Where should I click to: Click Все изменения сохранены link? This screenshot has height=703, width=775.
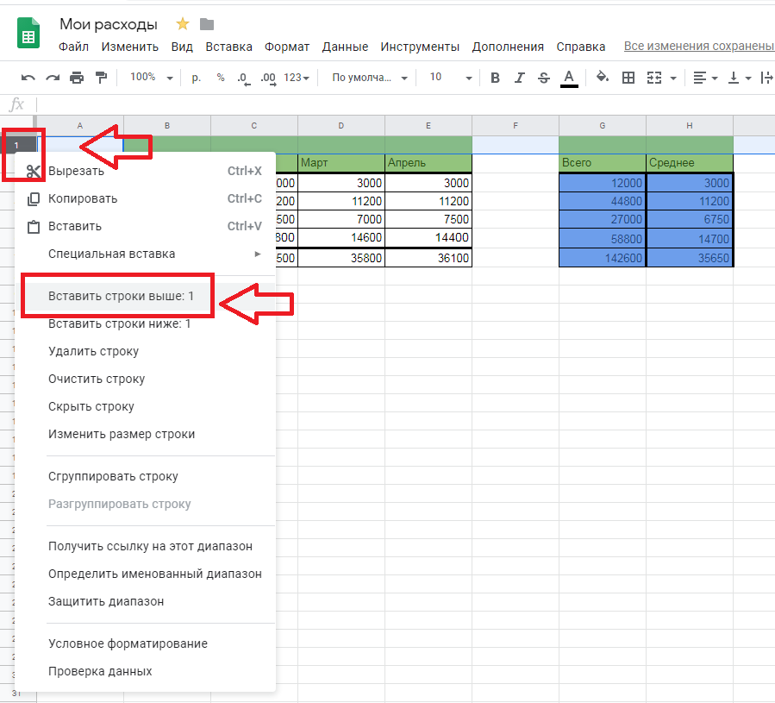tap(699, 46)
